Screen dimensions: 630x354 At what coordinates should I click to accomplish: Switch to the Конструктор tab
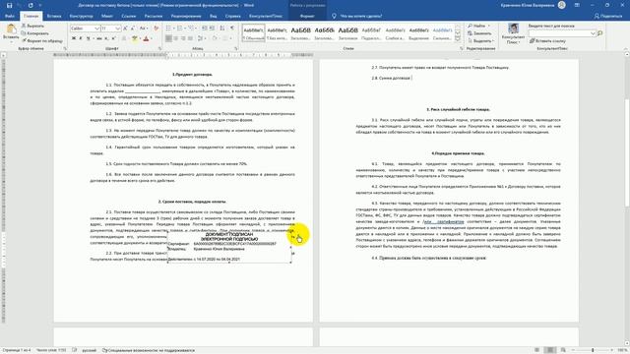pos(81,16)
